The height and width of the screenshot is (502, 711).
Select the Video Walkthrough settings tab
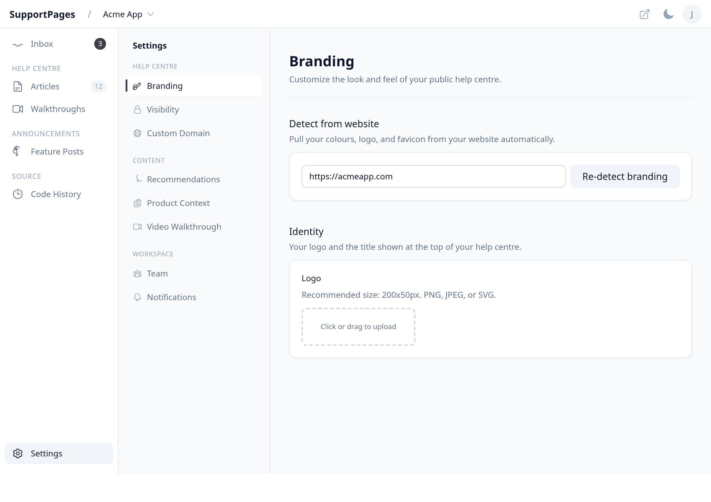[x=194, y=227]
